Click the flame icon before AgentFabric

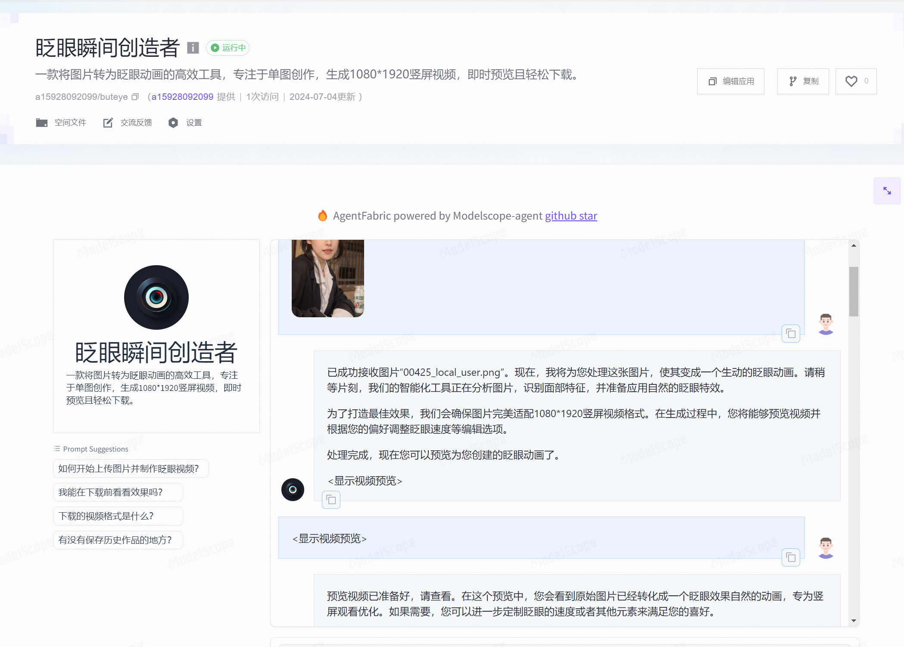tap(322, 215)
